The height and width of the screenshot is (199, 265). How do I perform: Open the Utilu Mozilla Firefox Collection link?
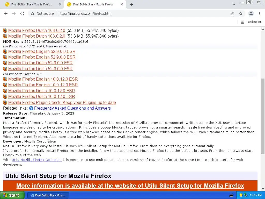coord(36,160)
